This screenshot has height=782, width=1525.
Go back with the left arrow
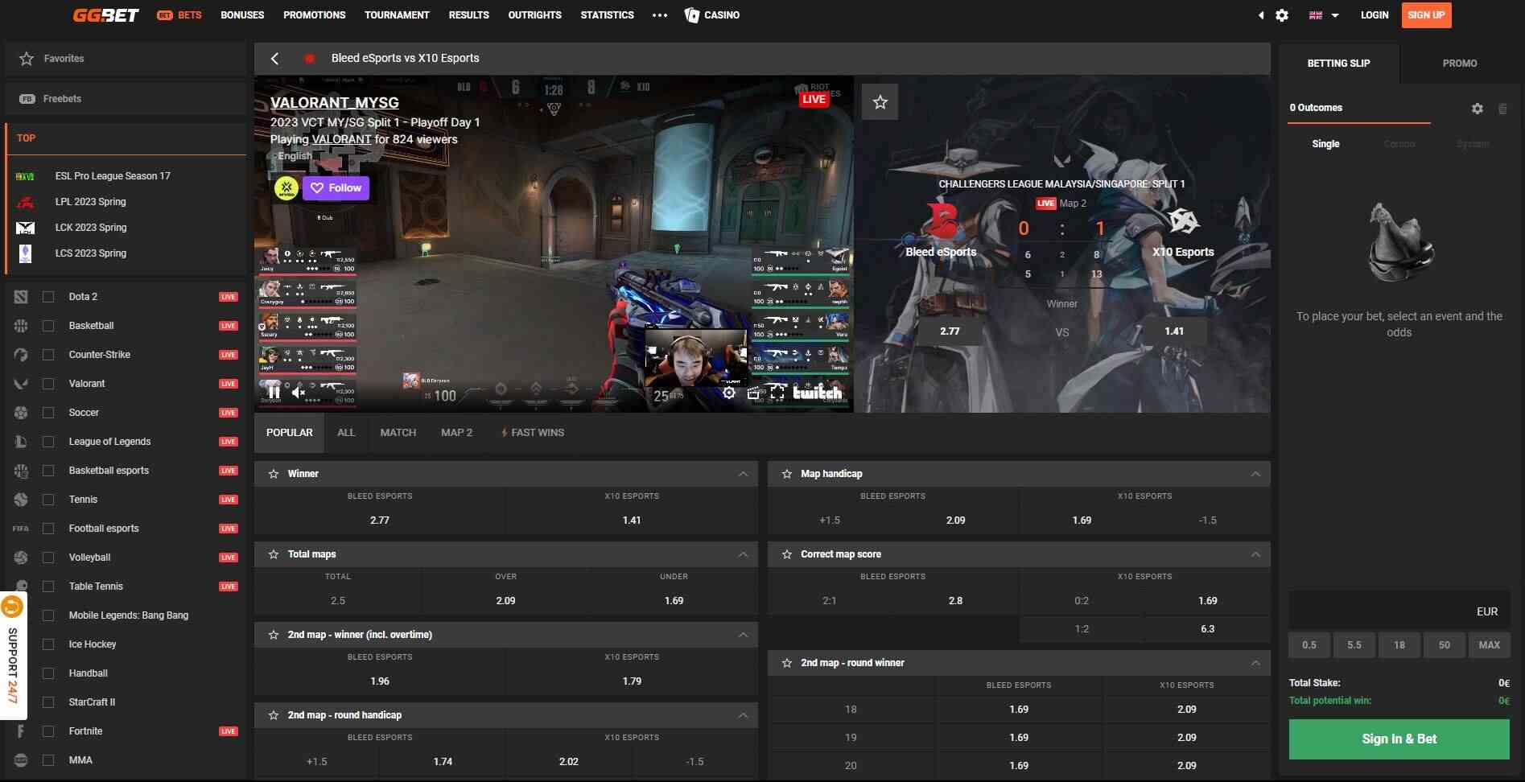tap(275, 59)
